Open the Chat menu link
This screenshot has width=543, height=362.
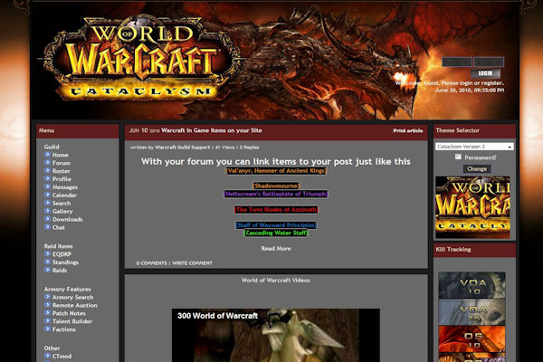(x=59, y=227)
